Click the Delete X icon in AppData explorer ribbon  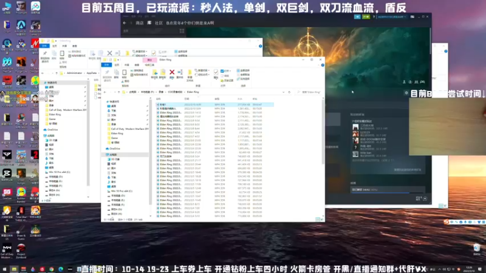click(109, 53)
